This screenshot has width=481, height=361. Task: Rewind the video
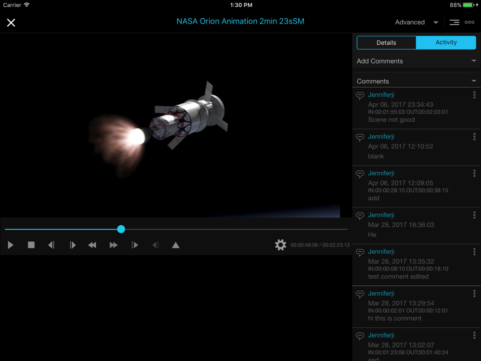pyautogui.click(x=92, y=245)
